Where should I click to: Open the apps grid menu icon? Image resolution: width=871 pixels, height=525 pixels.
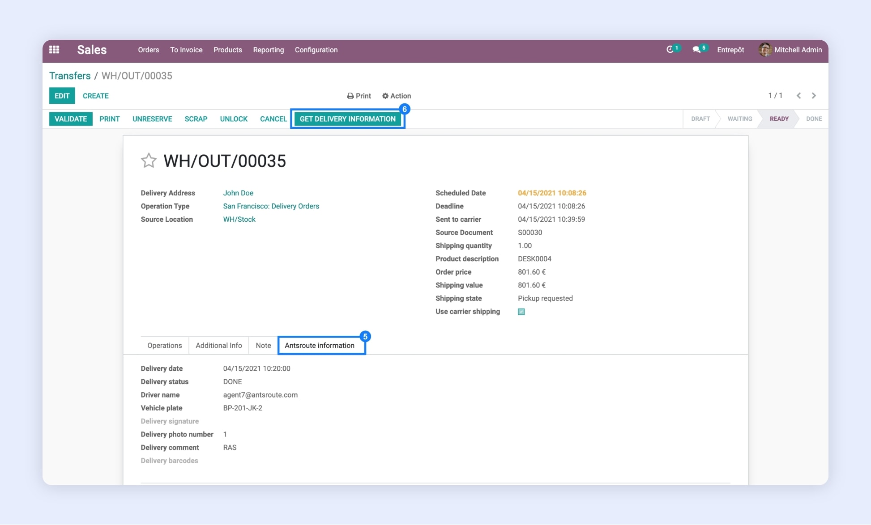point(54,50)
